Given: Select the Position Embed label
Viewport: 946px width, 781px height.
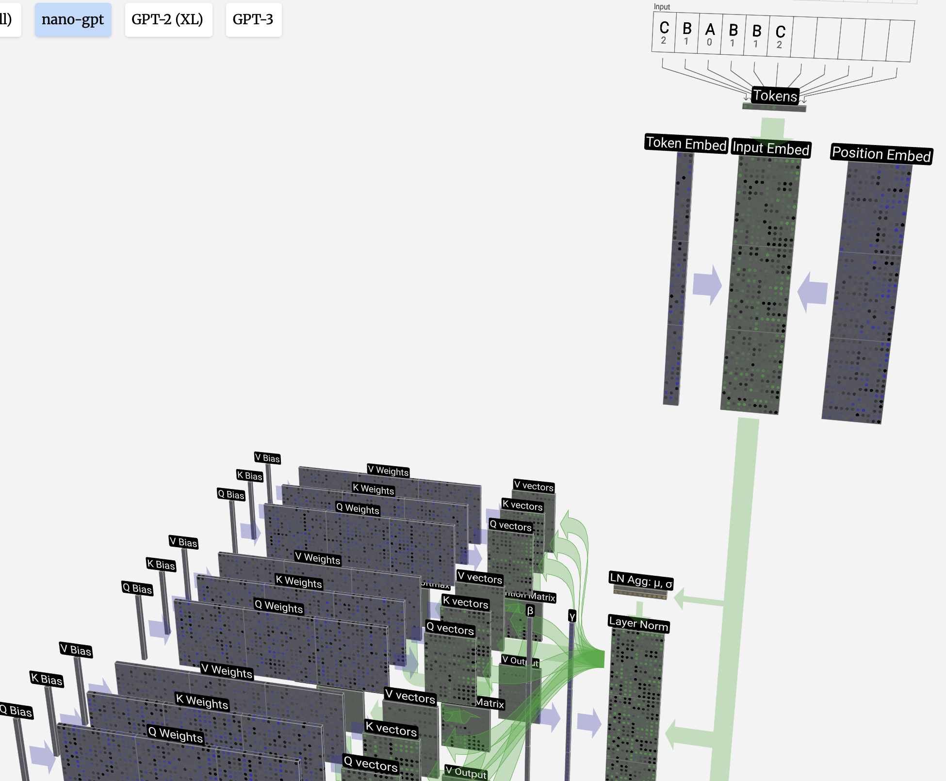Looking at the screenshot, I should (881, 154).
